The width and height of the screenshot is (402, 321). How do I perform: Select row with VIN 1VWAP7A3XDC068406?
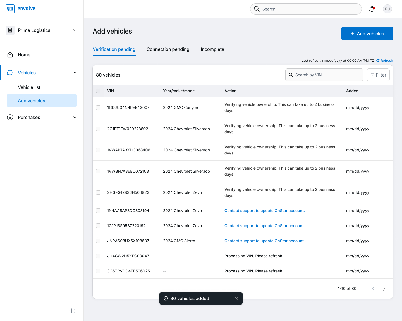(x=98, y=150)
